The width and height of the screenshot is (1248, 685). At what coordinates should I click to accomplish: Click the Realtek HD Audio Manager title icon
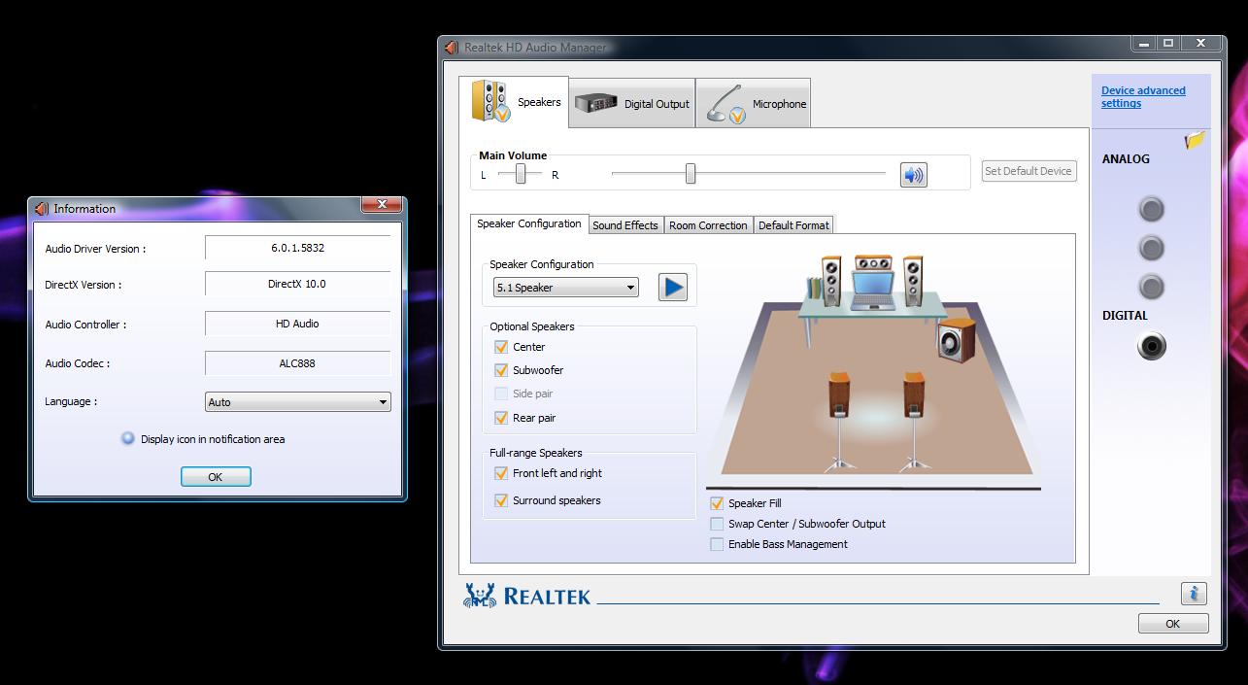point(452,47)
